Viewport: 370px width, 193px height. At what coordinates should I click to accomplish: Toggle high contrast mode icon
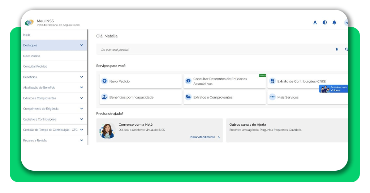(324, 23)
